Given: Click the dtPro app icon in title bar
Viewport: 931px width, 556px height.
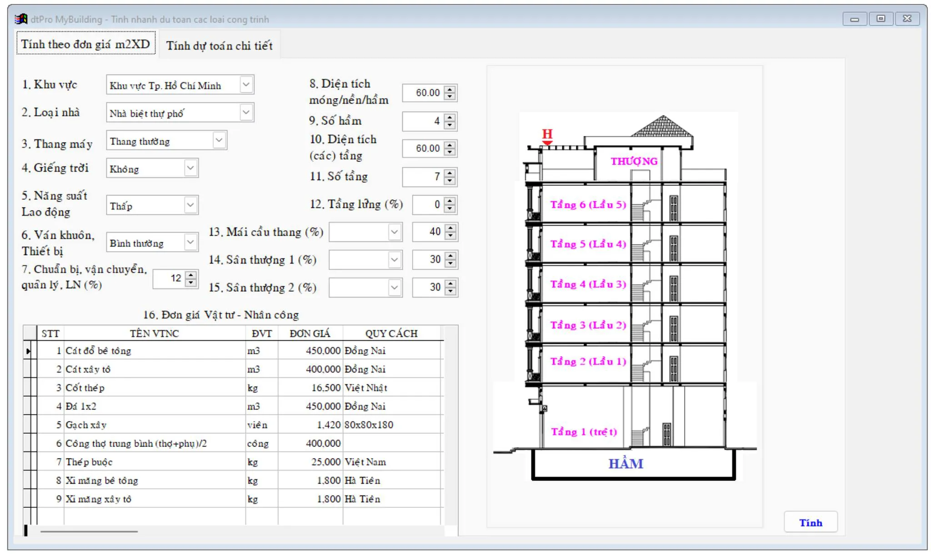Looking at the screenshot, I should point(21,19).
